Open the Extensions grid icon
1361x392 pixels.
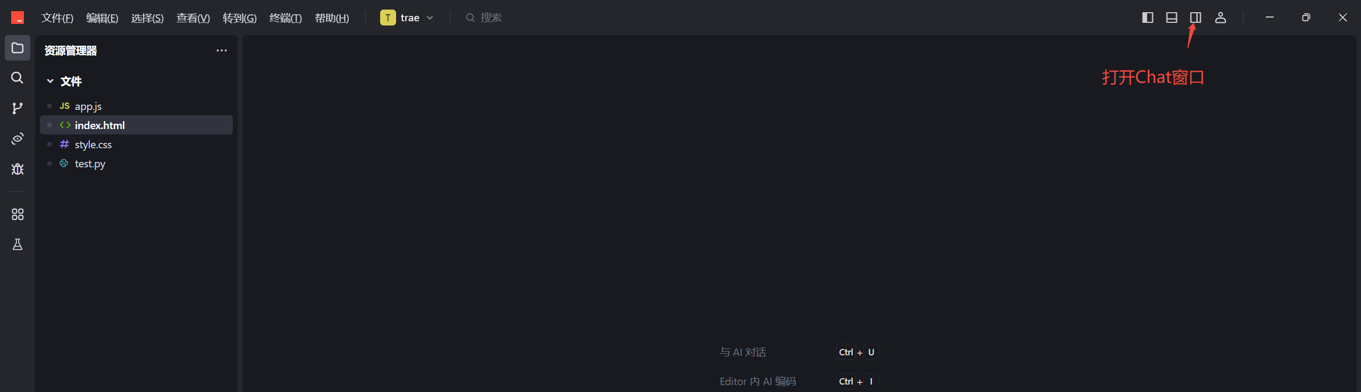[x=18, y=214]
